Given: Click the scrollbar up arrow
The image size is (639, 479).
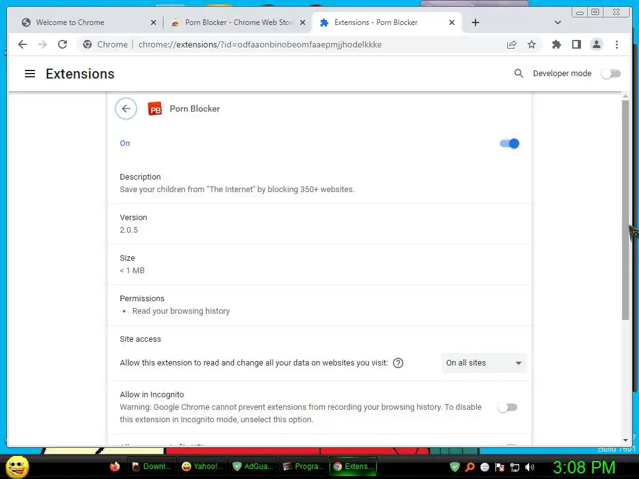Looking at the screenshot, I should point(625,97).
